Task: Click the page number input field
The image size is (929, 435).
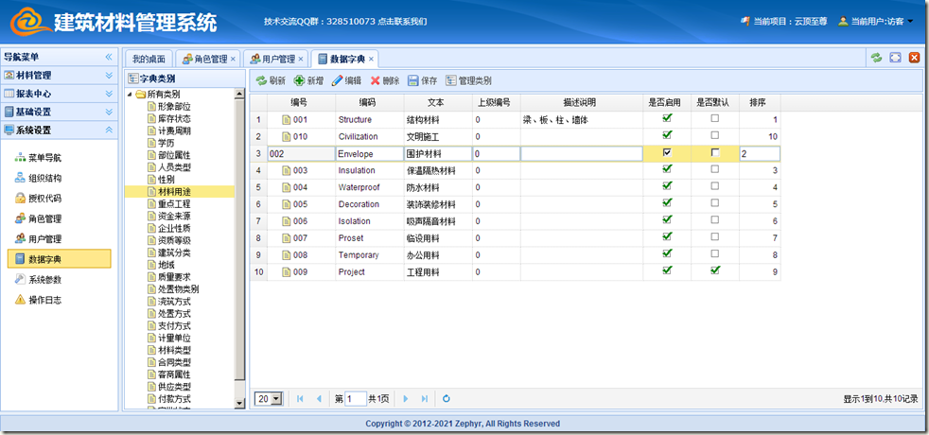Action: coord(355,399)
